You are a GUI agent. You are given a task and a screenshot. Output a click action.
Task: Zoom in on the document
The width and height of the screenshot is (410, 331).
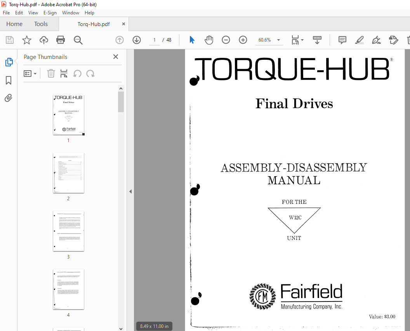243,40
